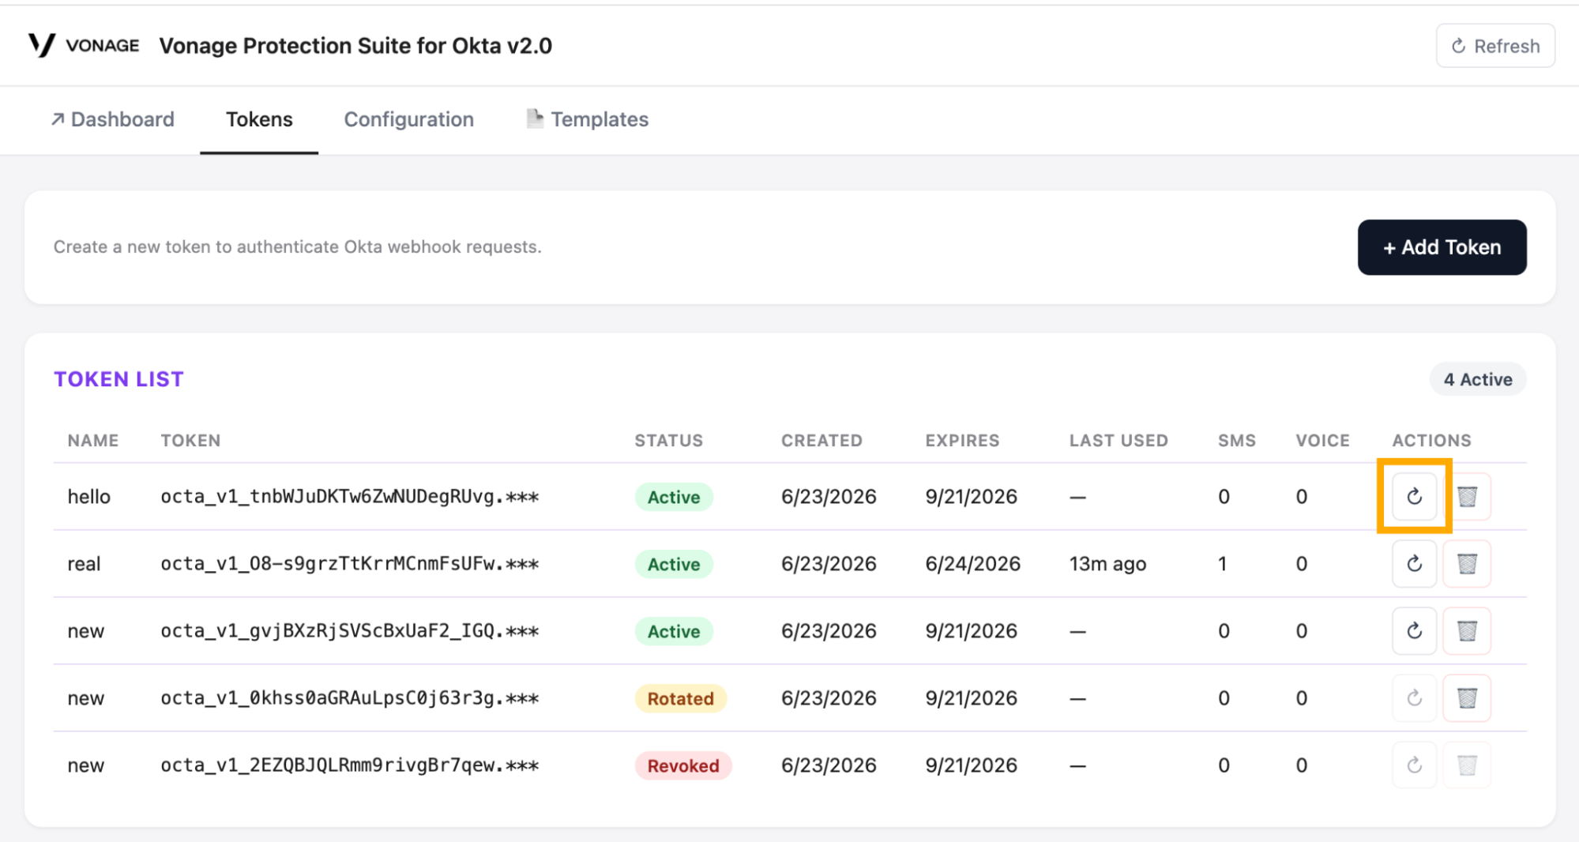Click the trash icon on Revoked row
The height and width of the screenshot is (842, 1579).
click(1467, 765)
